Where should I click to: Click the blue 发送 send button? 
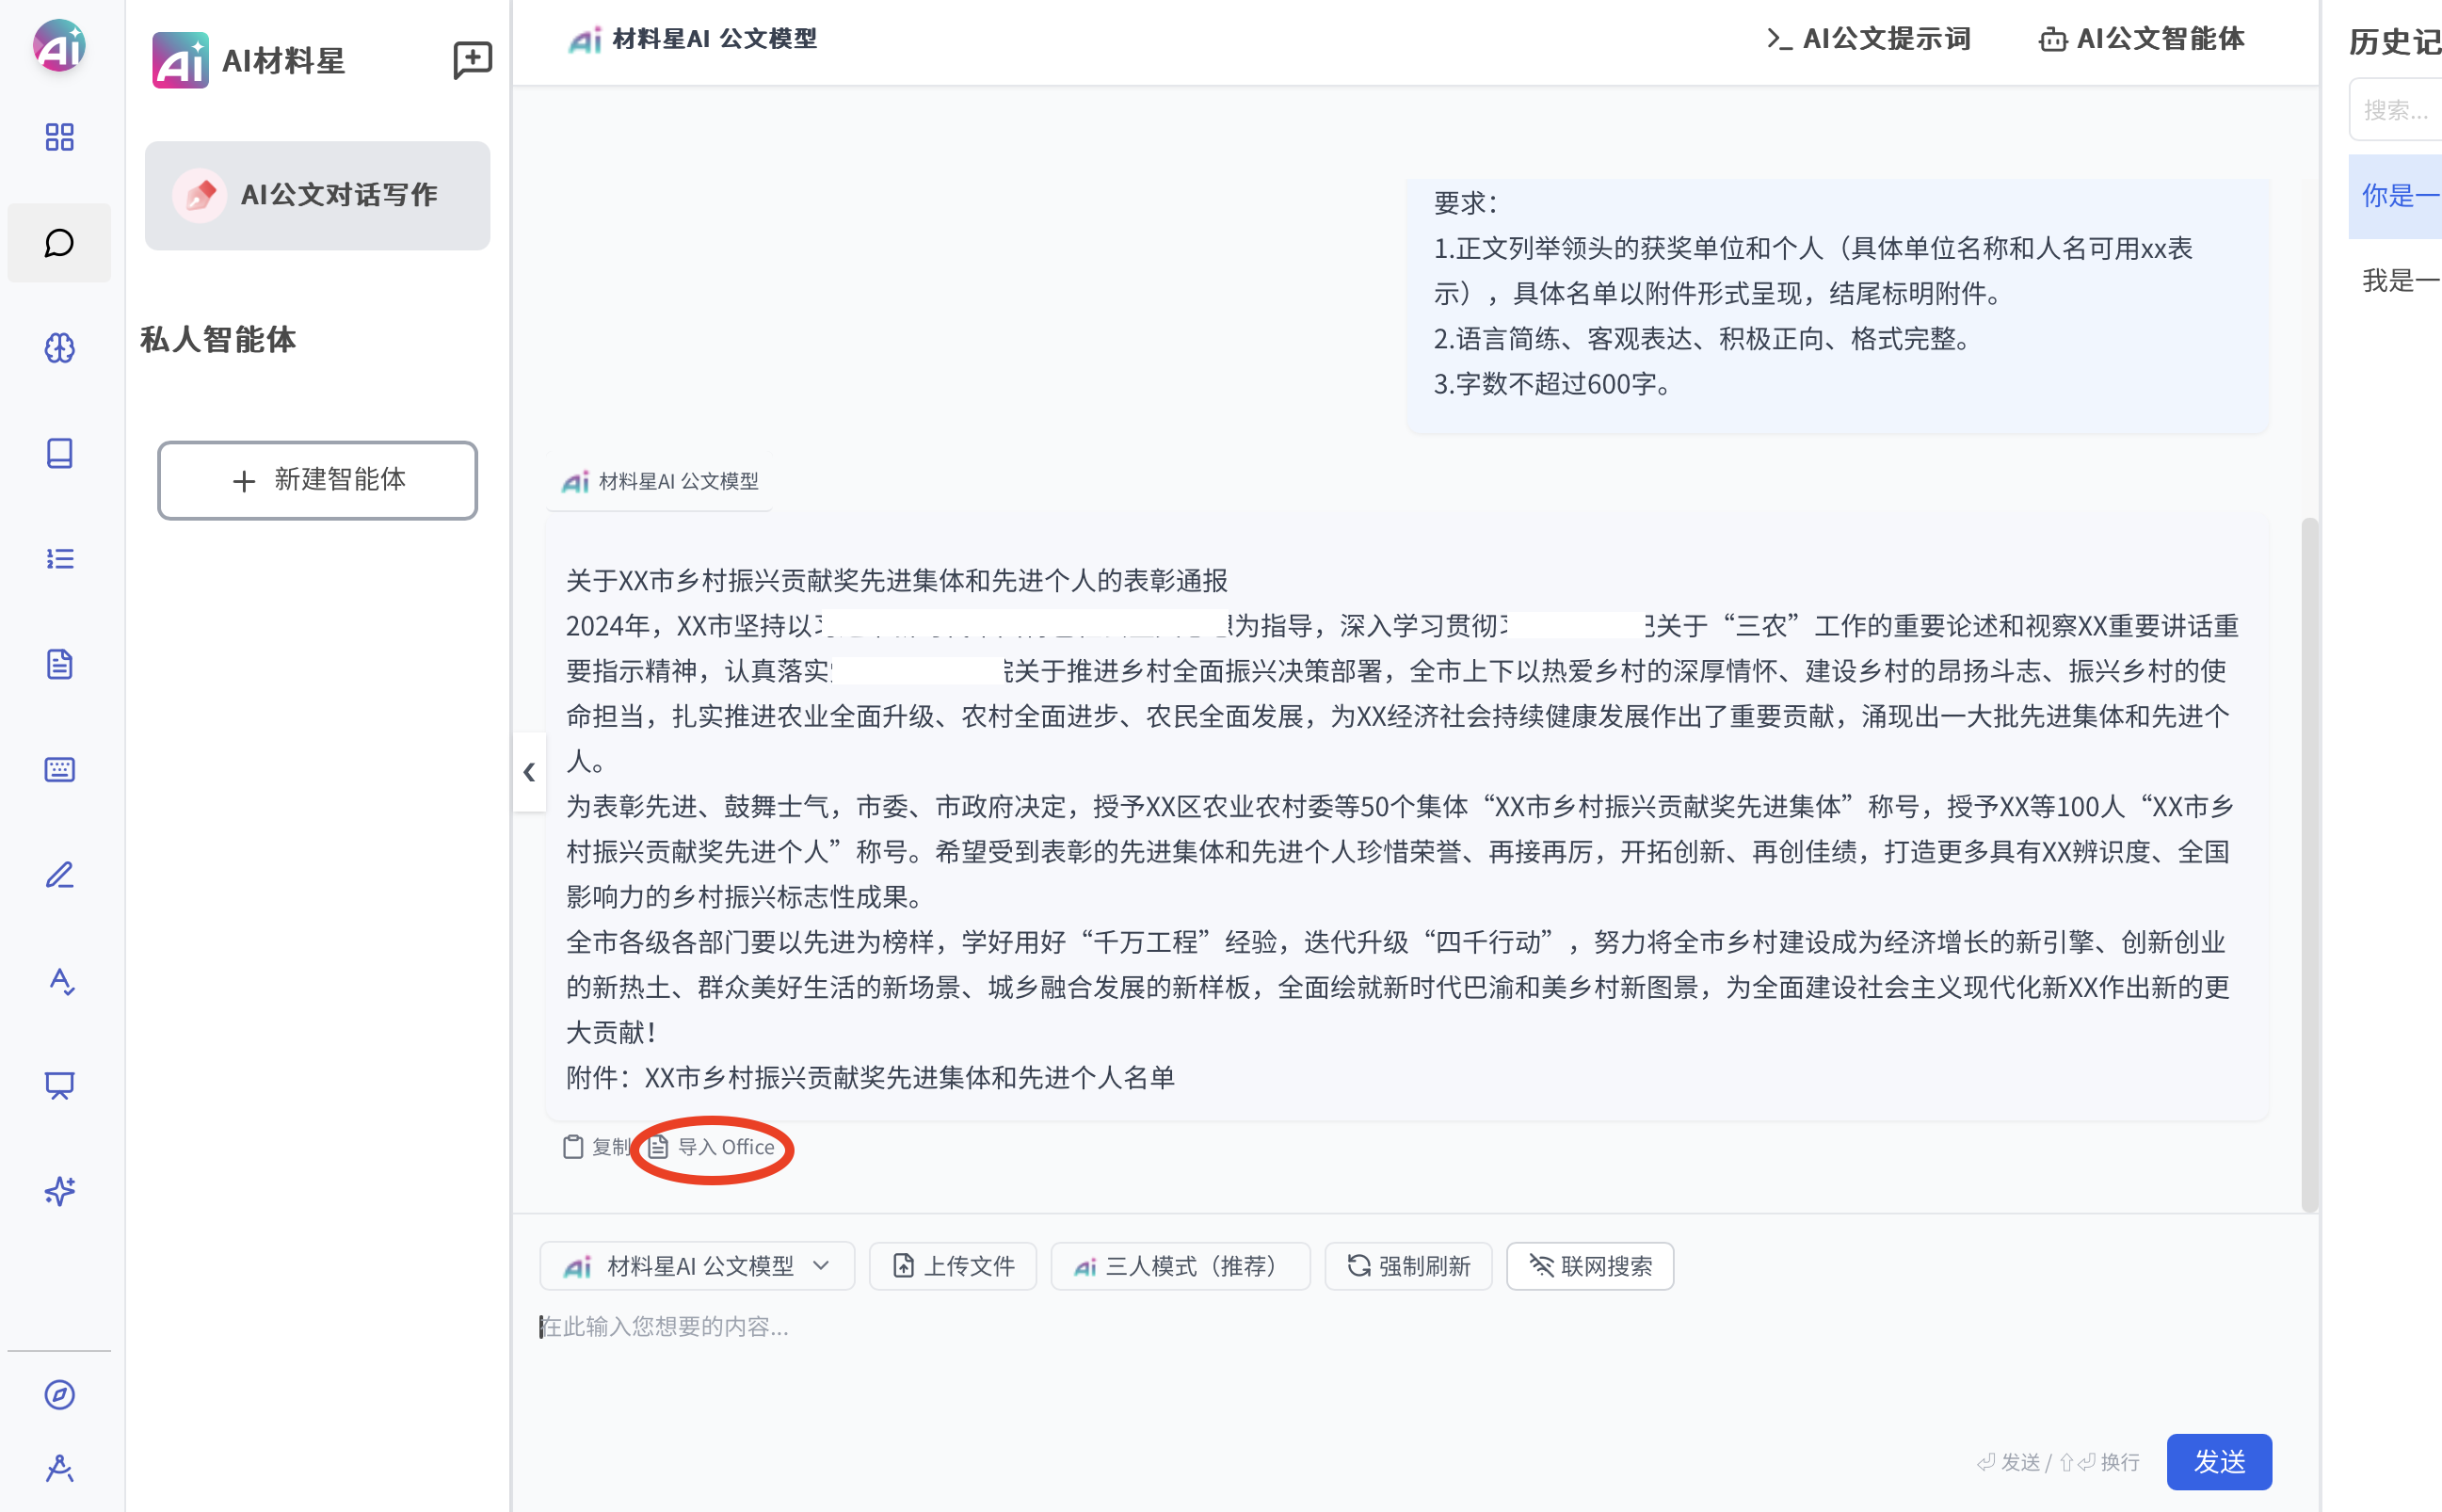[2218, 1461]
